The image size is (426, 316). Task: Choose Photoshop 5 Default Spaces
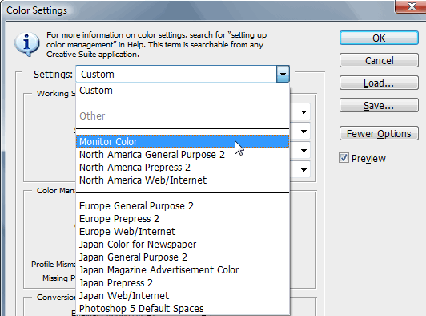(x=183, y=308)
